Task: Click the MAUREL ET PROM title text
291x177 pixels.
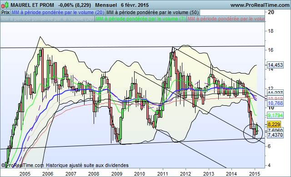Action: click(x=32, y=5)
